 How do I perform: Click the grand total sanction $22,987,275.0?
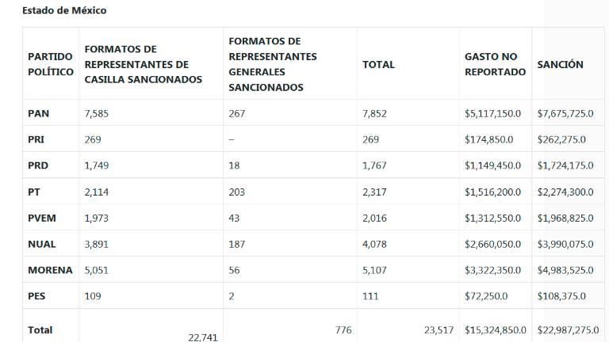pos(565,329)
